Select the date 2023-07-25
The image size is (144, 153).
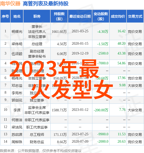pos(80,134)
